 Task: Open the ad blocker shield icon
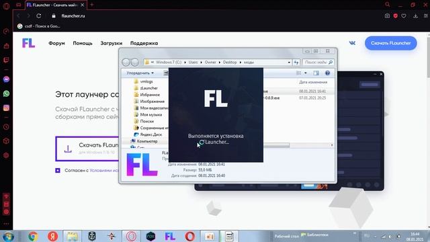(396, 16)
